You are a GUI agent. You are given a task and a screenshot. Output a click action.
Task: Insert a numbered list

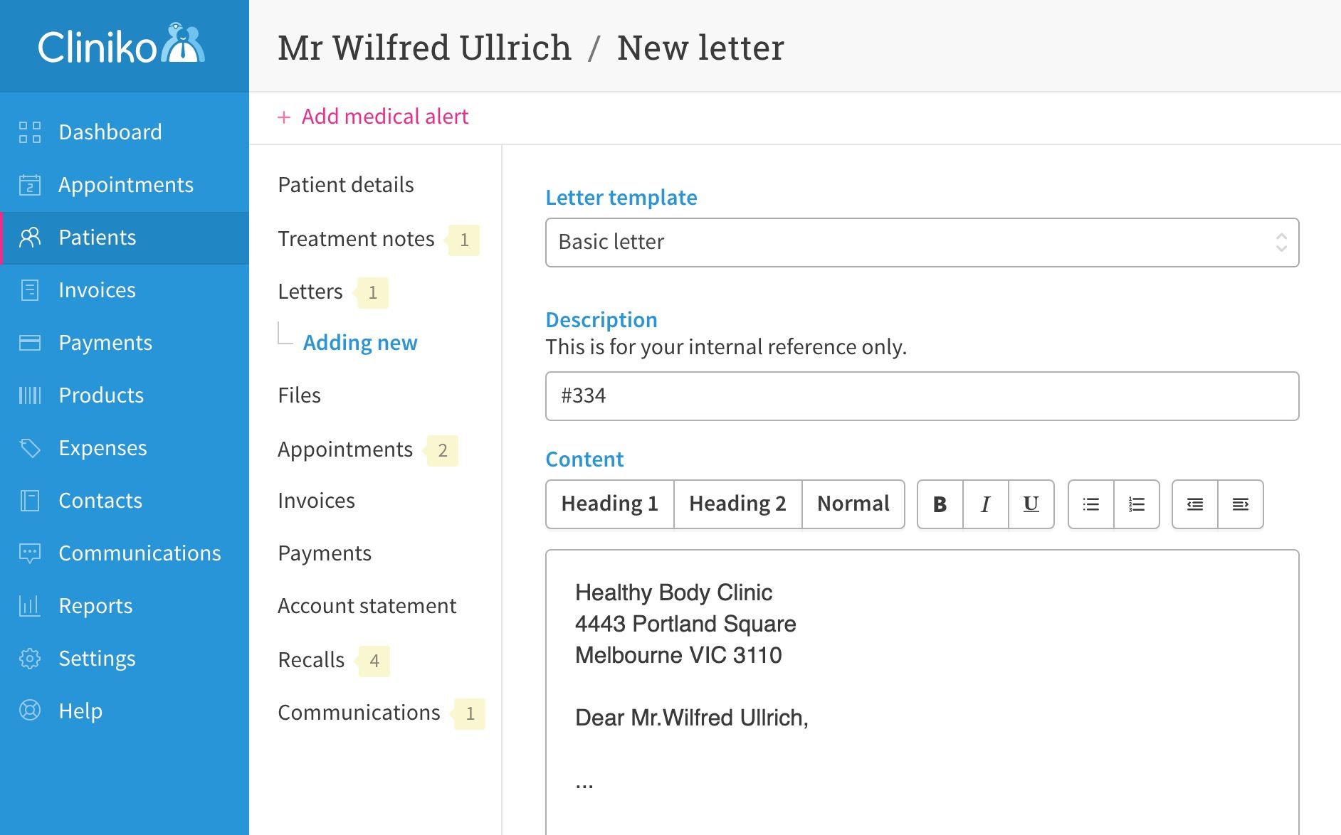[1137, 504]
